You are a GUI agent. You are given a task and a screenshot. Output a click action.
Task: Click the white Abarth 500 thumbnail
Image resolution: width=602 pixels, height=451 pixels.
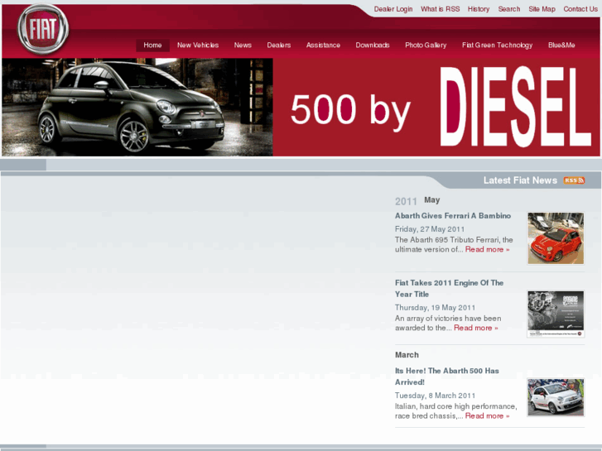(556, 397)
